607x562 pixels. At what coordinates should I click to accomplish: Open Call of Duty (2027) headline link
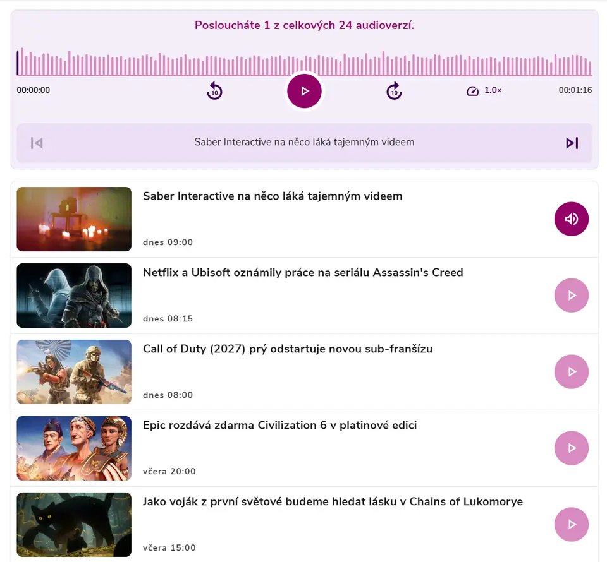[288, 349]
